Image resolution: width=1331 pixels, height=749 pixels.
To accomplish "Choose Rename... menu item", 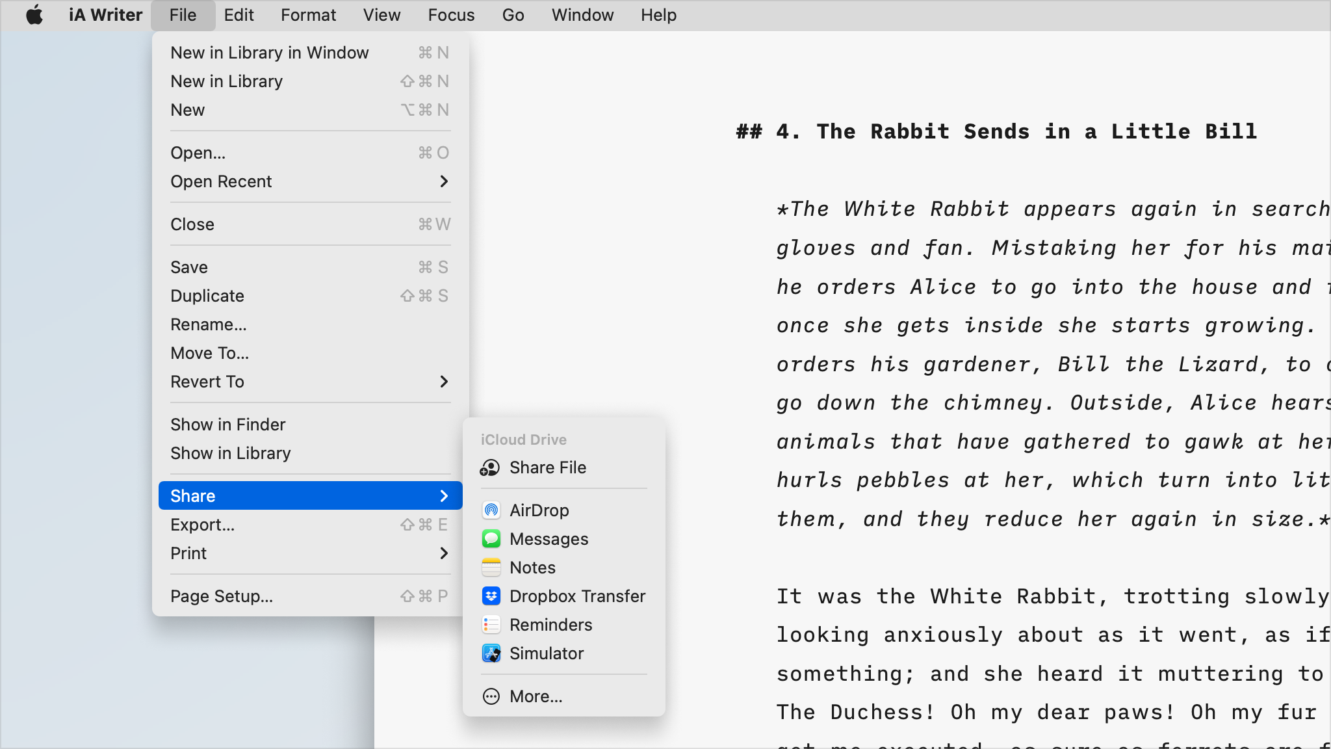I will (310, 324).
